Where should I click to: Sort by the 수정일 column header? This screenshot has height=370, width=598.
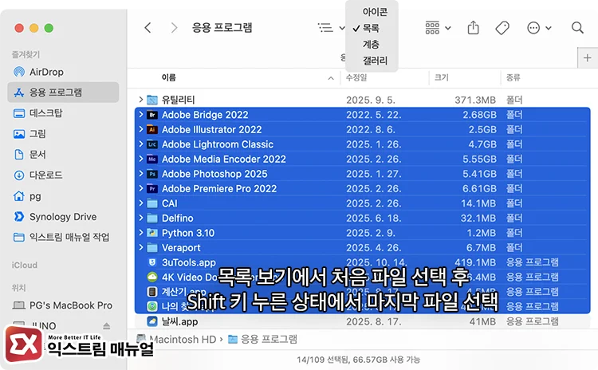point(356,78)
